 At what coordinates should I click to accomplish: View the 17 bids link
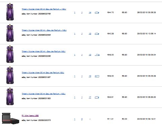(90, 97)
